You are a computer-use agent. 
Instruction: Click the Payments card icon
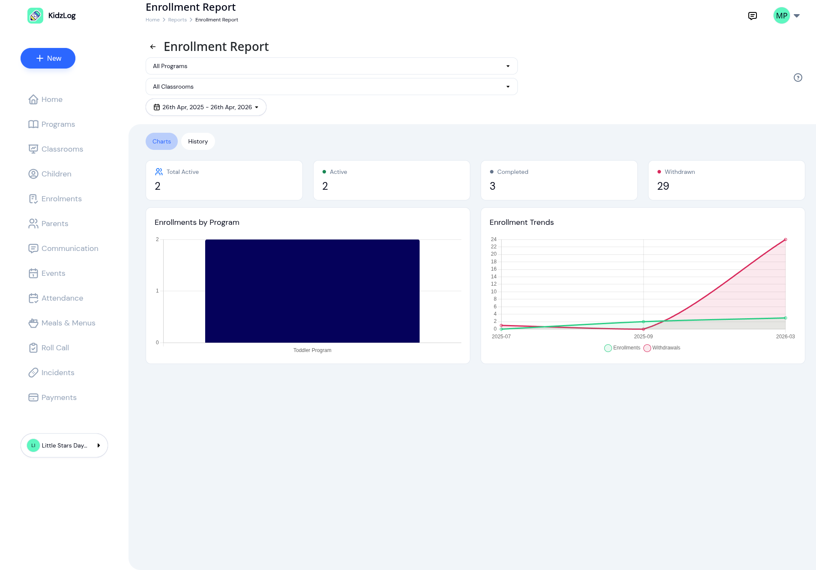tap(33, 397)
